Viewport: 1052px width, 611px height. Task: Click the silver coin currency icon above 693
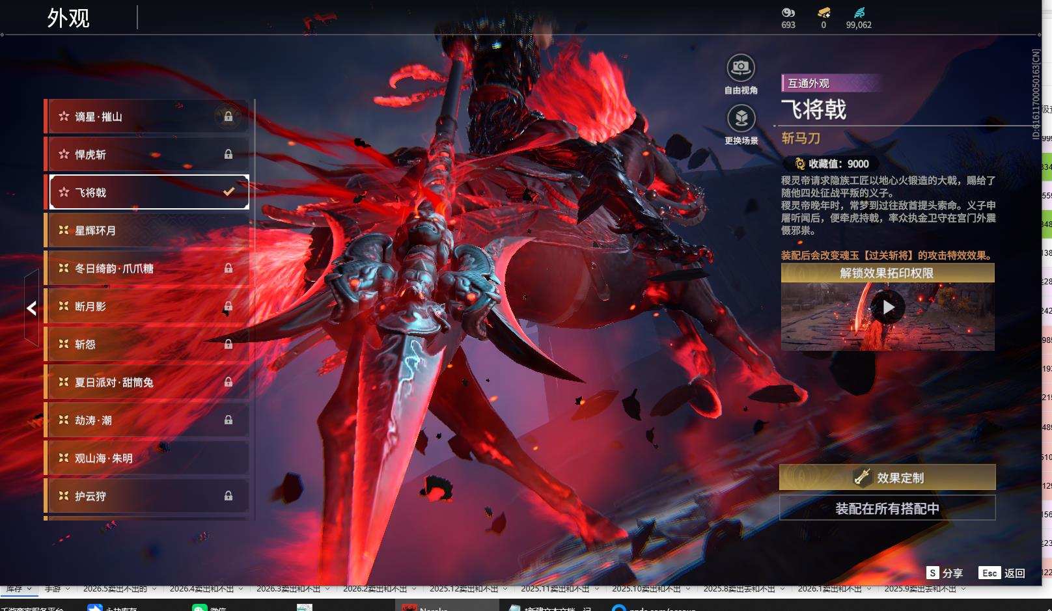point(788,12)
